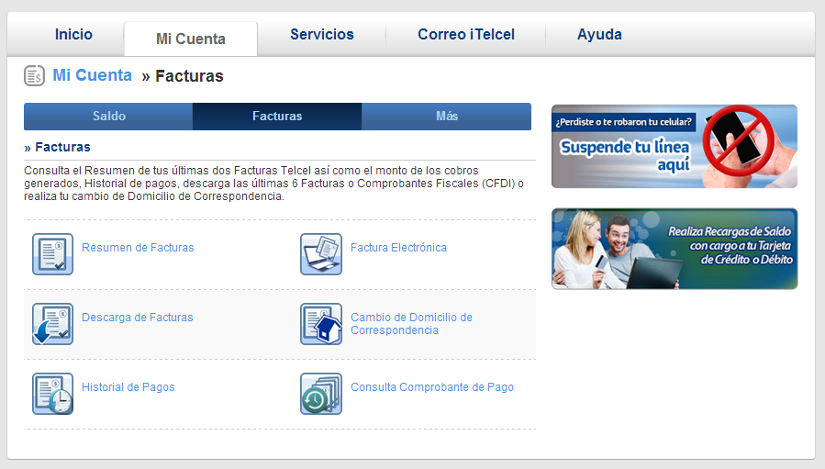Click the Mi Cuenta breadcrumb invoice icon
825x469 pixels.
[35, 76]
